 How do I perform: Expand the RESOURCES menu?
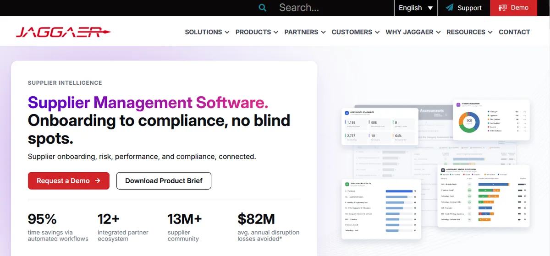[469, 32]
